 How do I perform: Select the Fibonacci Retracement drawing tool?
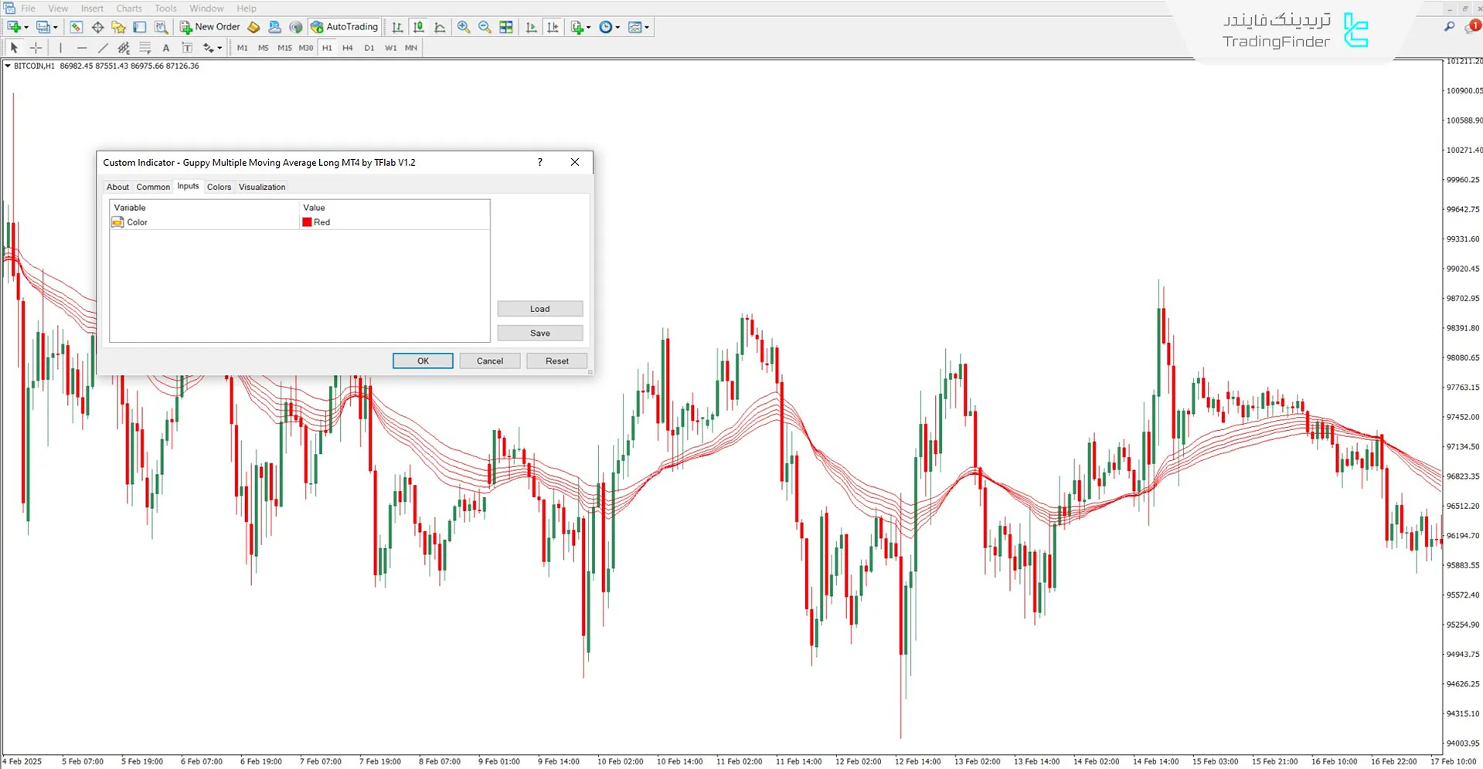pos(144,48)
